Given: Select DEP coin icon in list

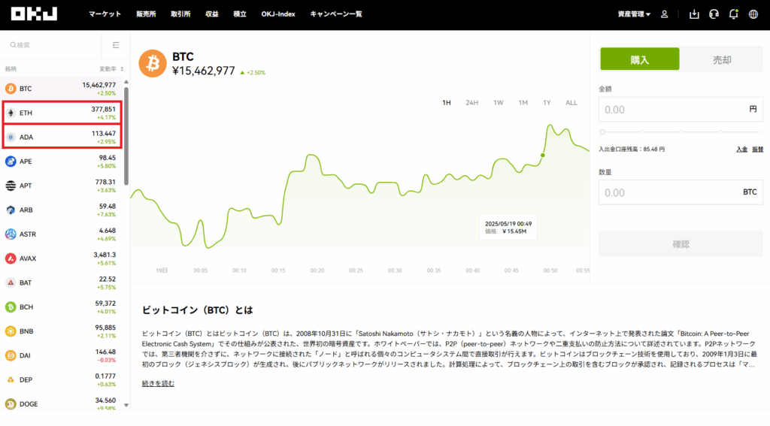Looking at the screenshot, I should [11, 380].
